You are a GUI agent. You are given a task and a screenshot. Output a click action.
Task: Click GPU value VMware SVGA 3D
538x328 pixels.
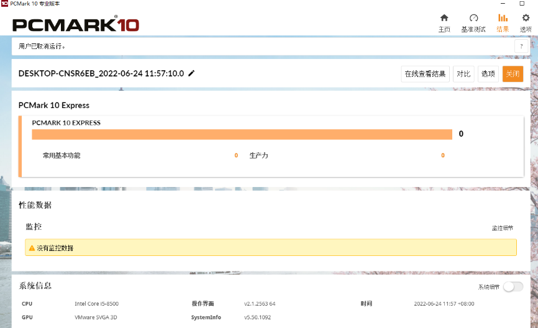pyautogui.click(x=96, y=317)
